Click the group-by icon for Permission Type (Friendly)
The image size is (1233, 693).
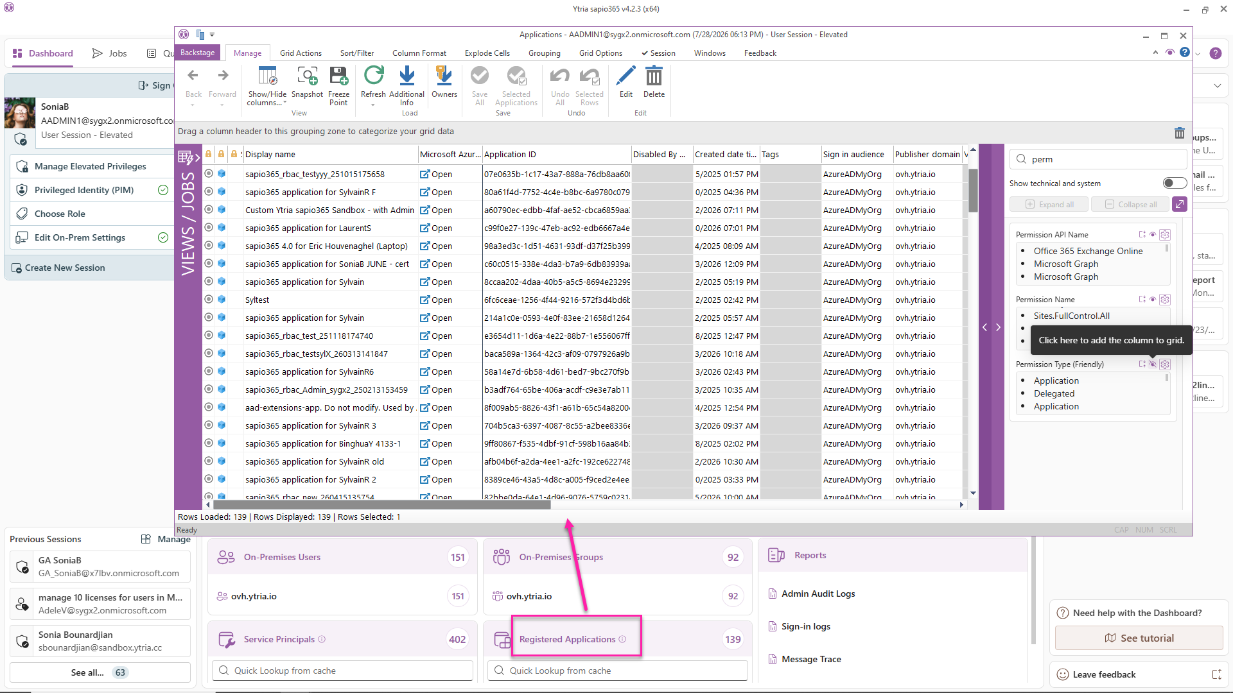pos(1142,364)
